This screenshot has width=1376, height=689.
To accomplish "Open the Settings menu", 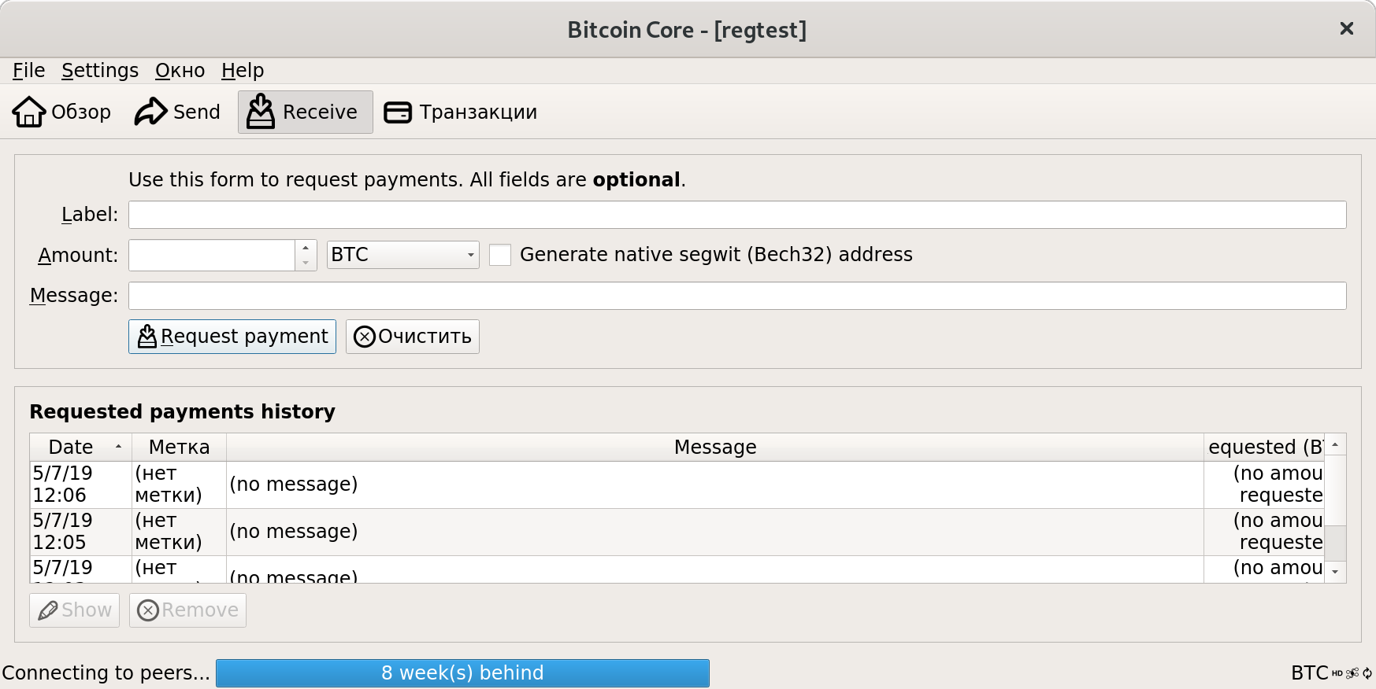I will pyautogui.click(x=100, y=71).
